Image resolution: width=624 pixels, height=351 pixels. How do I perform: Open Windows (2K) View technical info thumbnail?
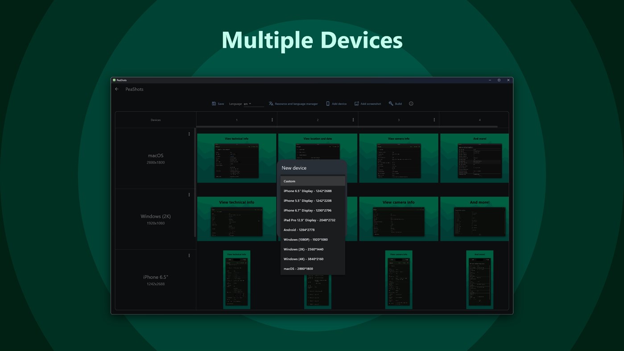tap(237, 219)
